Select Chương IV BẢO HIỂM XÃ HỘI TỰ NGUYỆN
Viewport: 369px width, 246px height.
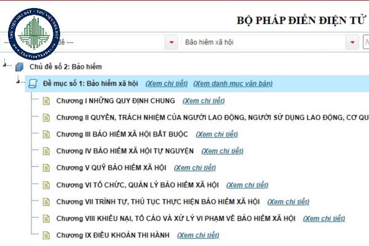click(125, 151)
